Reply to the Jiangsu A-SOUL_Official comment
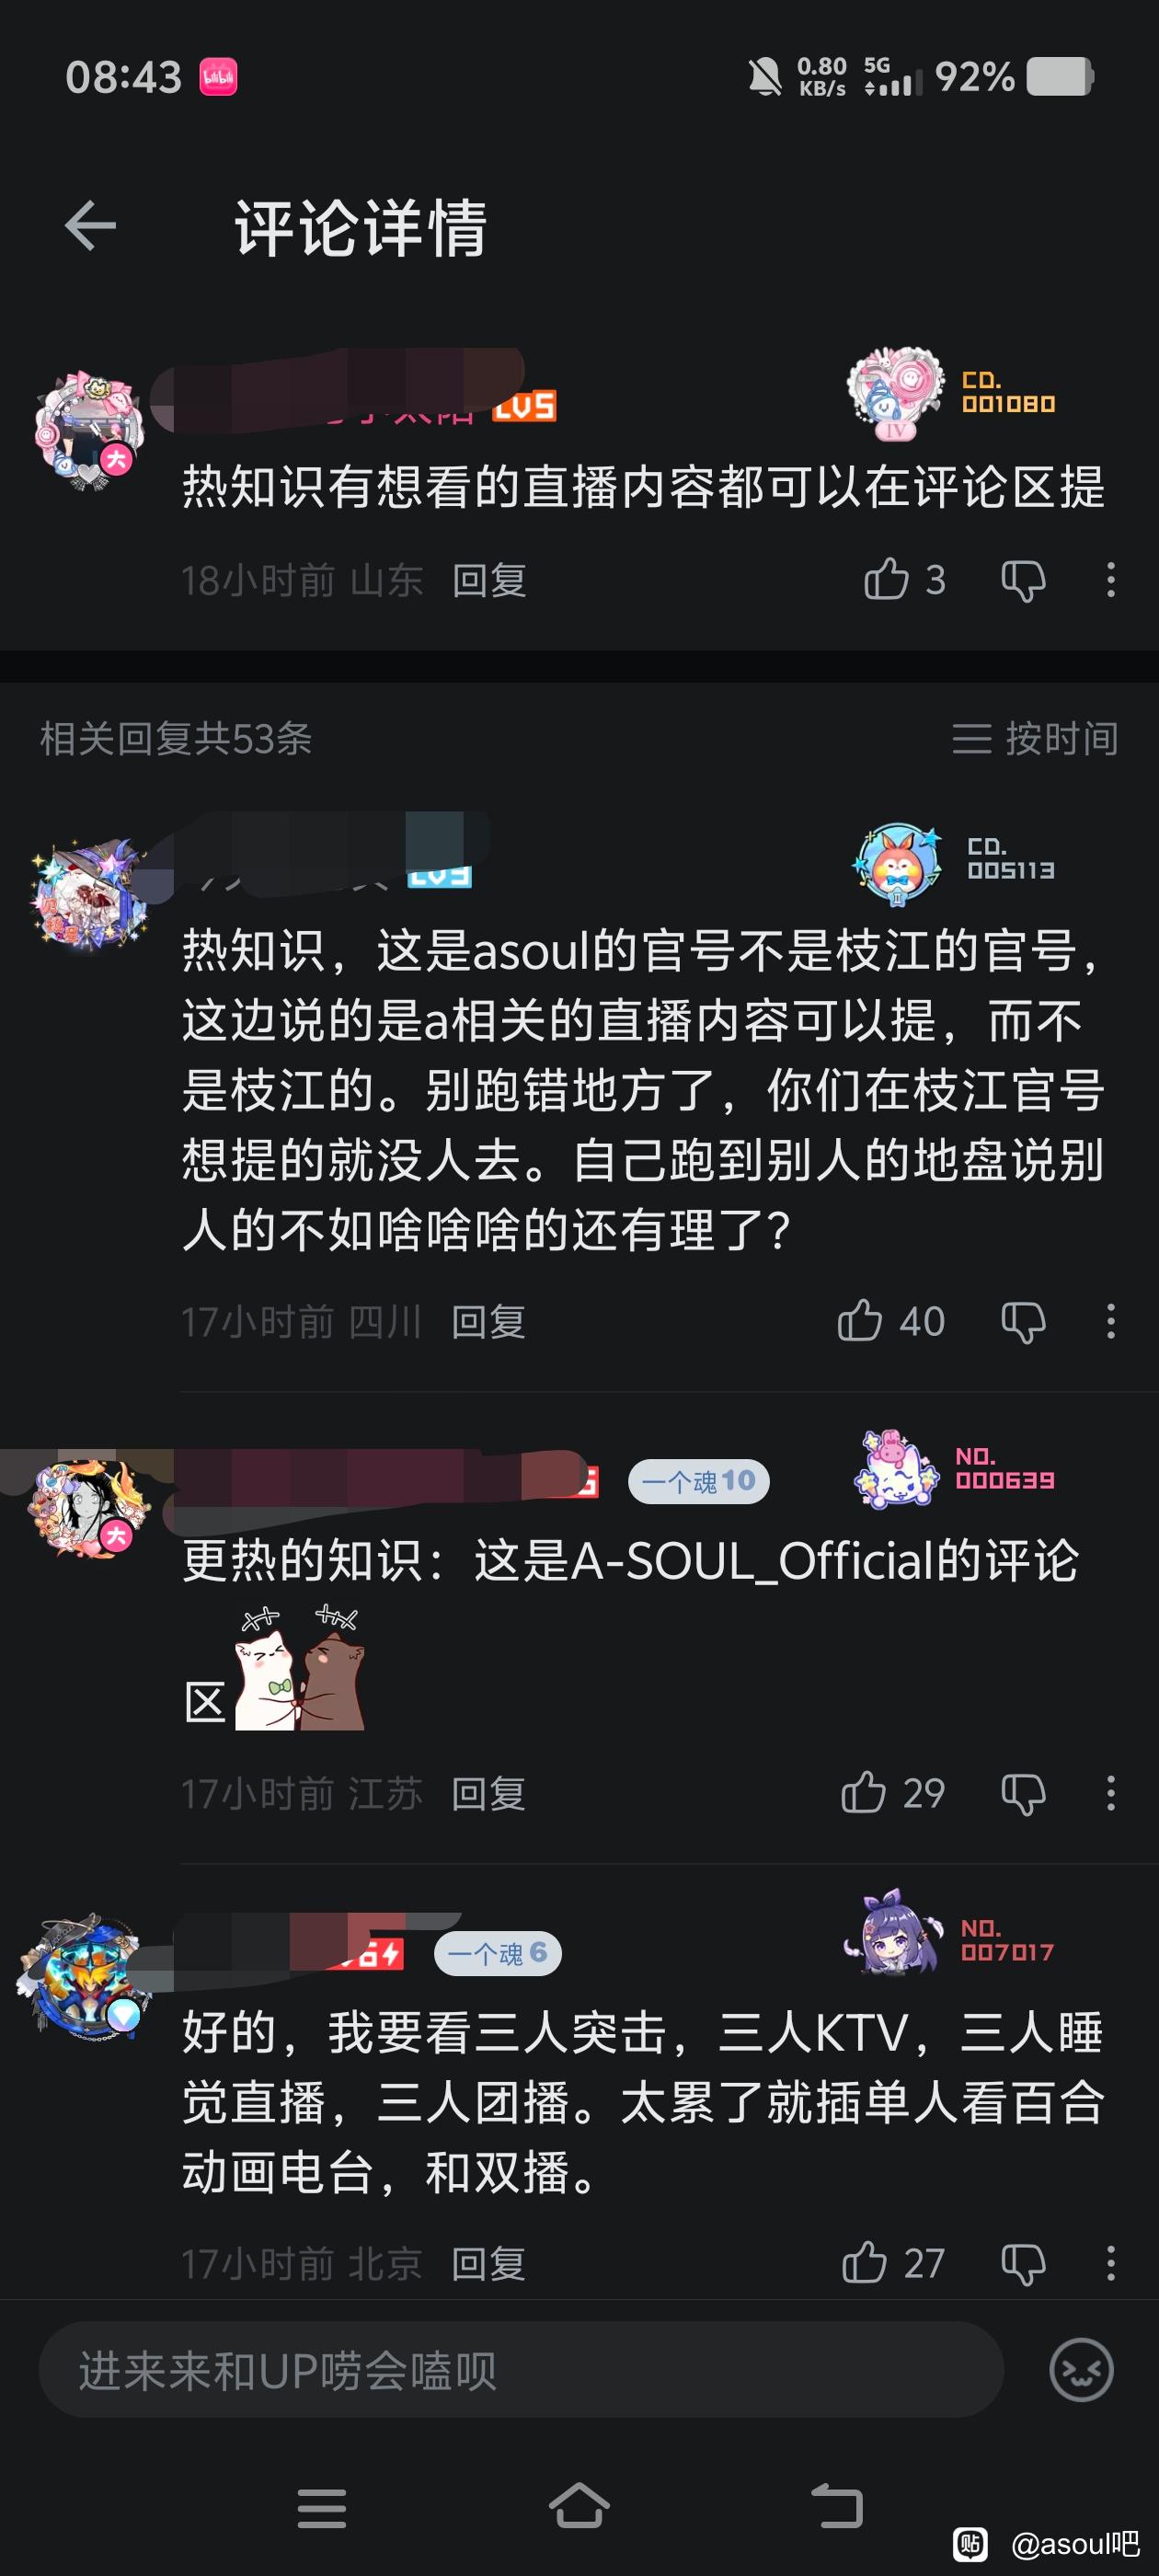This screenshot has height=2576, width=1159. tap(488, 1793)
